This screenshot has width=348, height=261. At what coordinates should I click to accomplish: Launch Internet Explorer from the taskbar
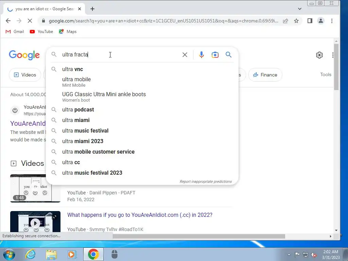pos(30,254)
